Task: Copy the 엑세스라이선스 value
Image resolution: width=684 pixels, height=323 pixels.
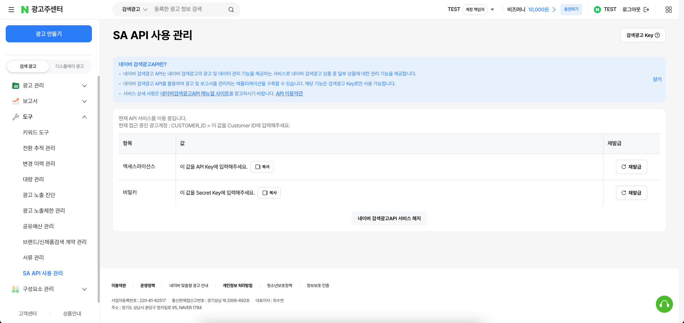Action: pos(262,167)
